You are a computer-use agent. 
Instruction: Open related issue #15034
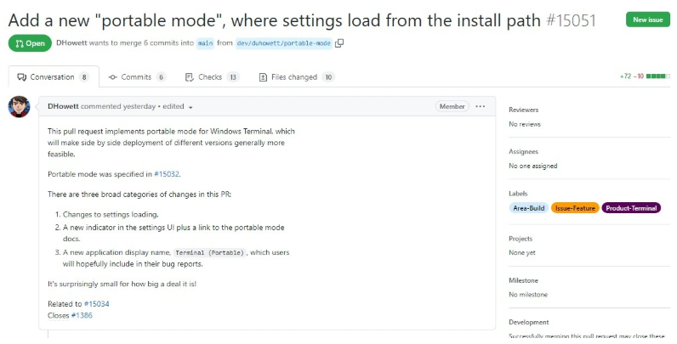pyautogui.click(x=96, y=303)
